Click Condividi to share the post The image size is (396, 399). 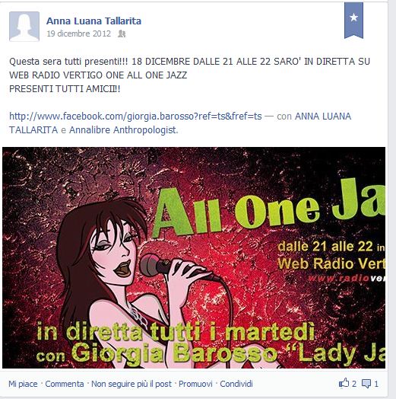(x=236, y=384)
